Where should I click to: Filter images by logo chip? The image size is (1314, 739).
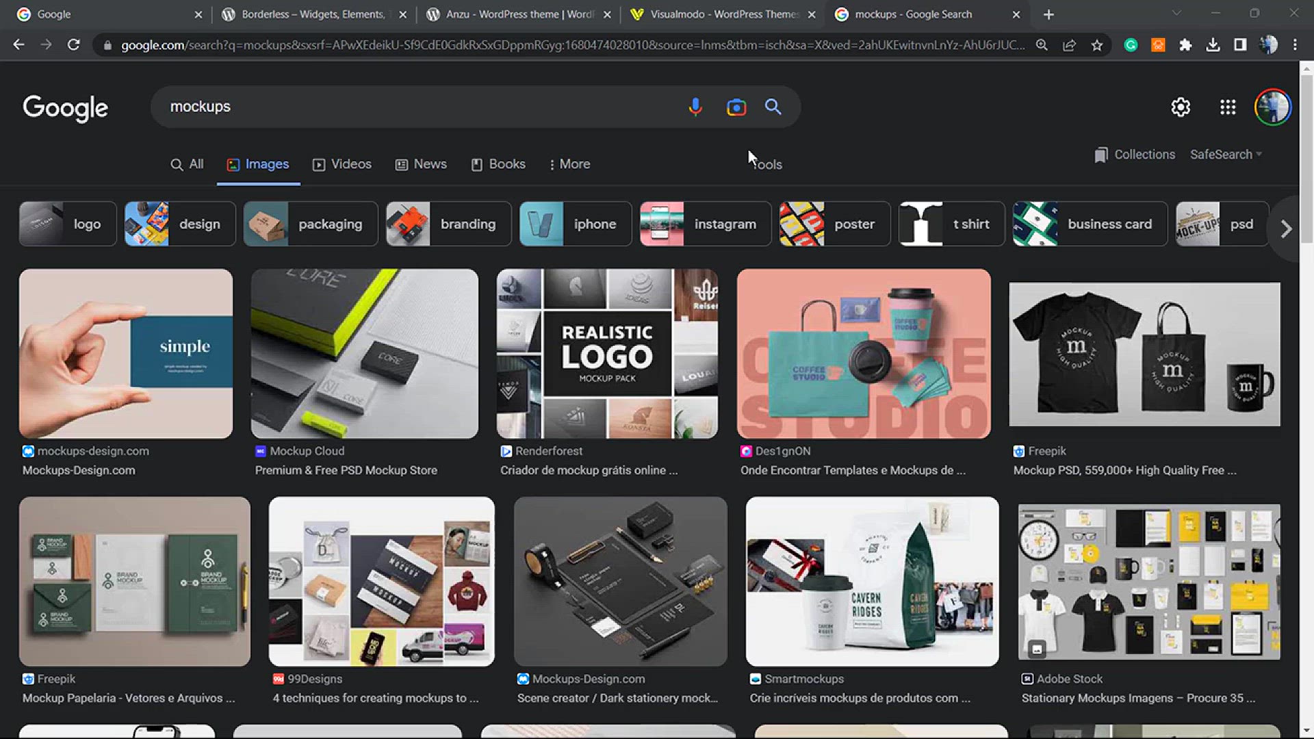[x=68, y=224]
